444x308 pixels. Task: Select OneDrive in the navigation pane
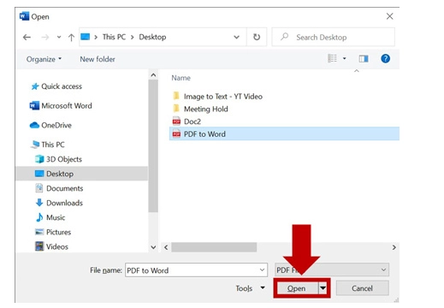click(x=50, y=125)
